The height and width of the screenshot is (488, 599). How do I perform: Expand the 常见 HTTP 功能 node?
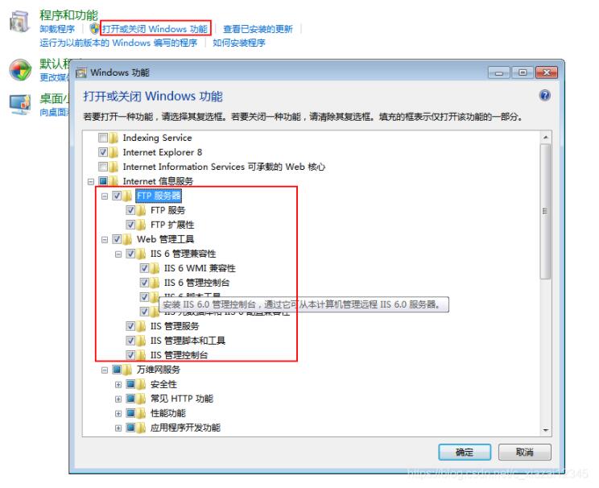tap(118, 399)
